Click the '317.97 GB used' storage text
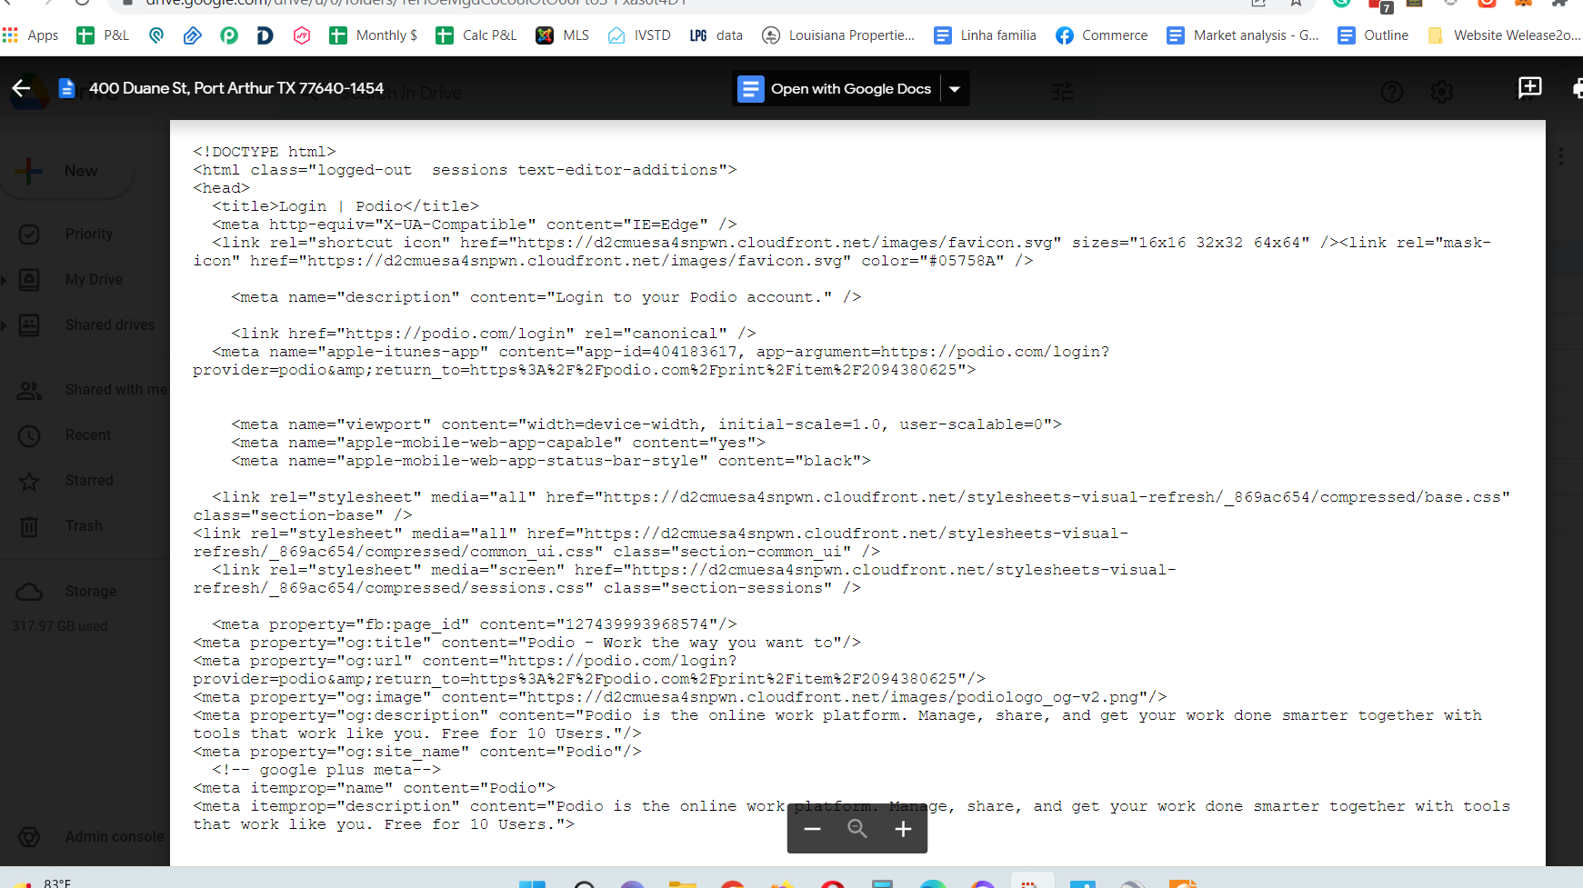This screenshot has height=888, width=1583. (60, 626)
